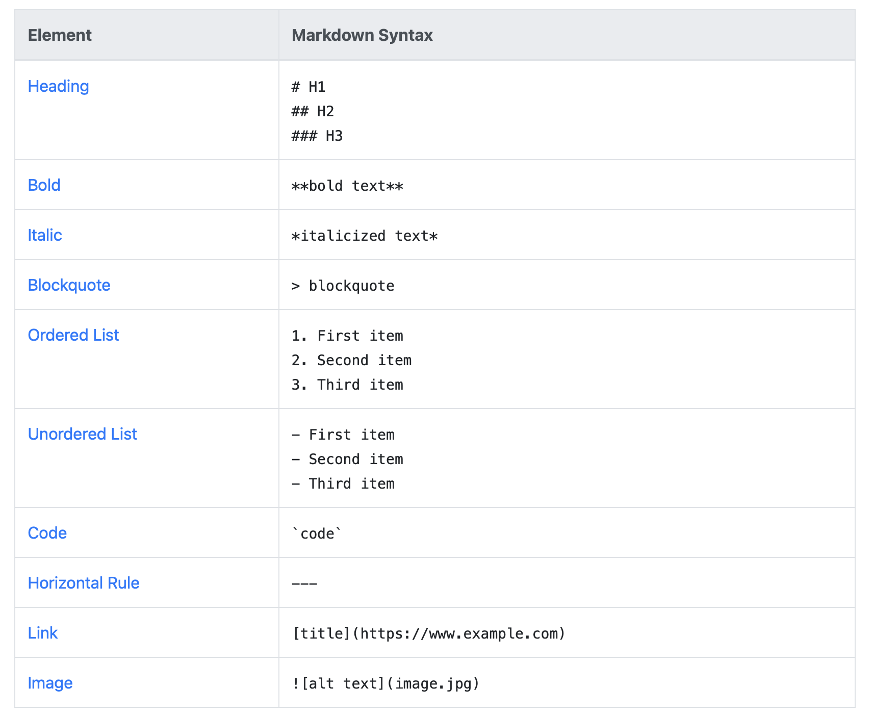873x712 pixels.
Task: Open the Code element link
Action: (47, 532)
